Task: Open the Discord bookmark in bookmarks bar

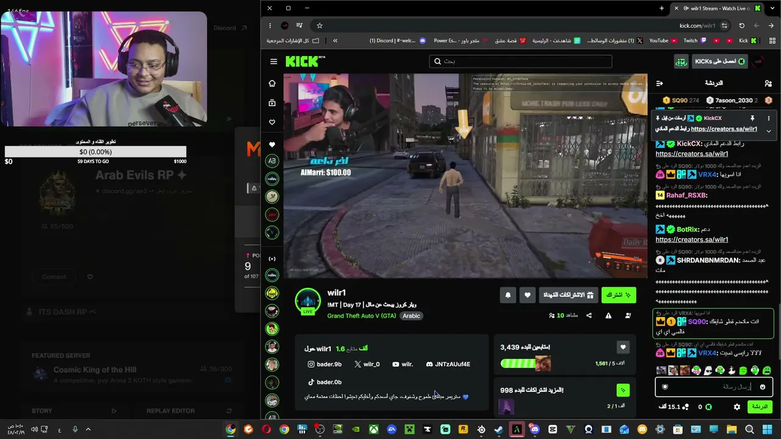Action: 397,41
